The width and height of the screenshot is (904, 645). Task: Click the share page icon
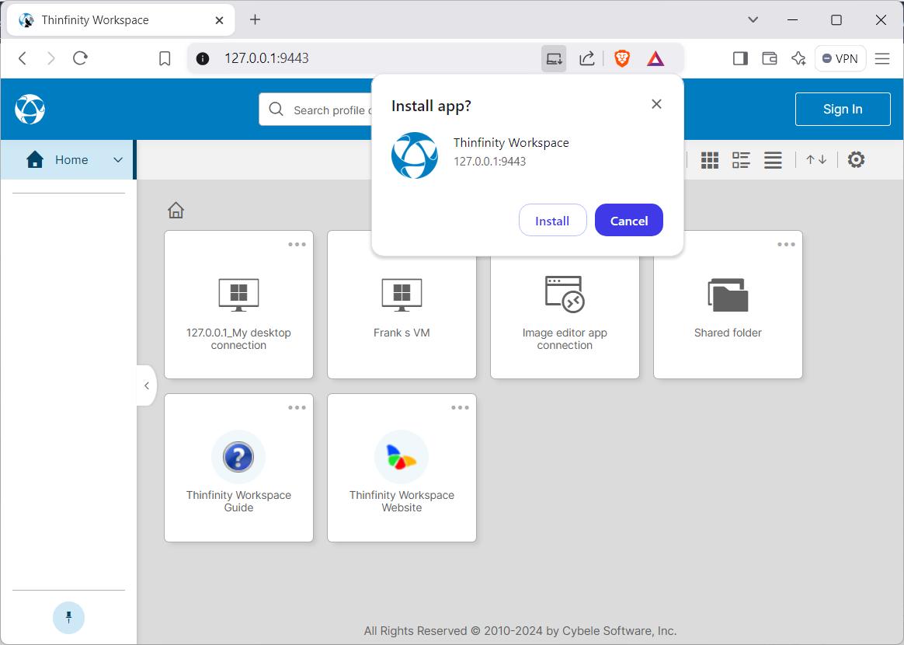587,58
